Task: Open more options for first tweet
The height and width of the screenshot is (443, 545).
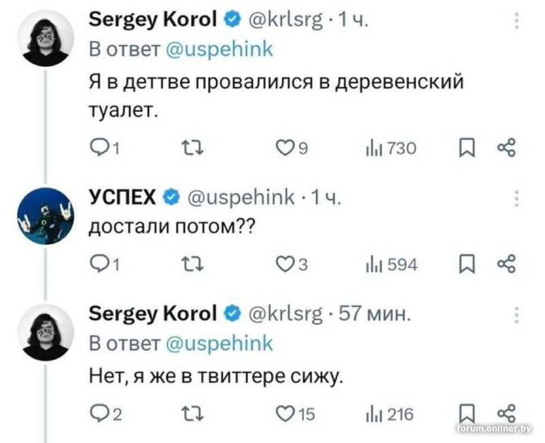Action: [x=516, y=22]
